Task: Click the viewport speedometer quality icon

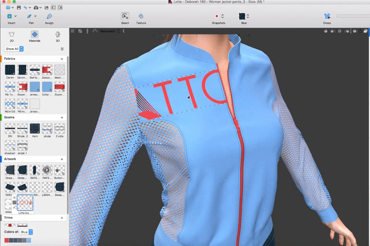Action: click(x=95, y=31)
